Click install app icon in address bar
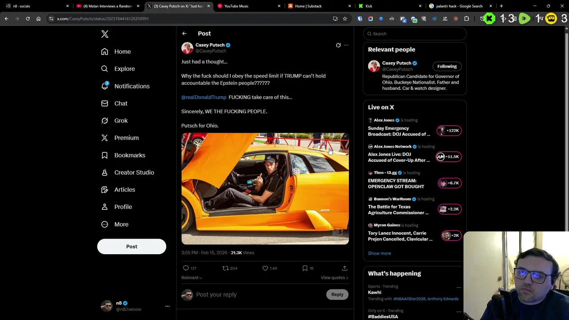This screenshot has width=569, height=320. [x=335, y=19]
